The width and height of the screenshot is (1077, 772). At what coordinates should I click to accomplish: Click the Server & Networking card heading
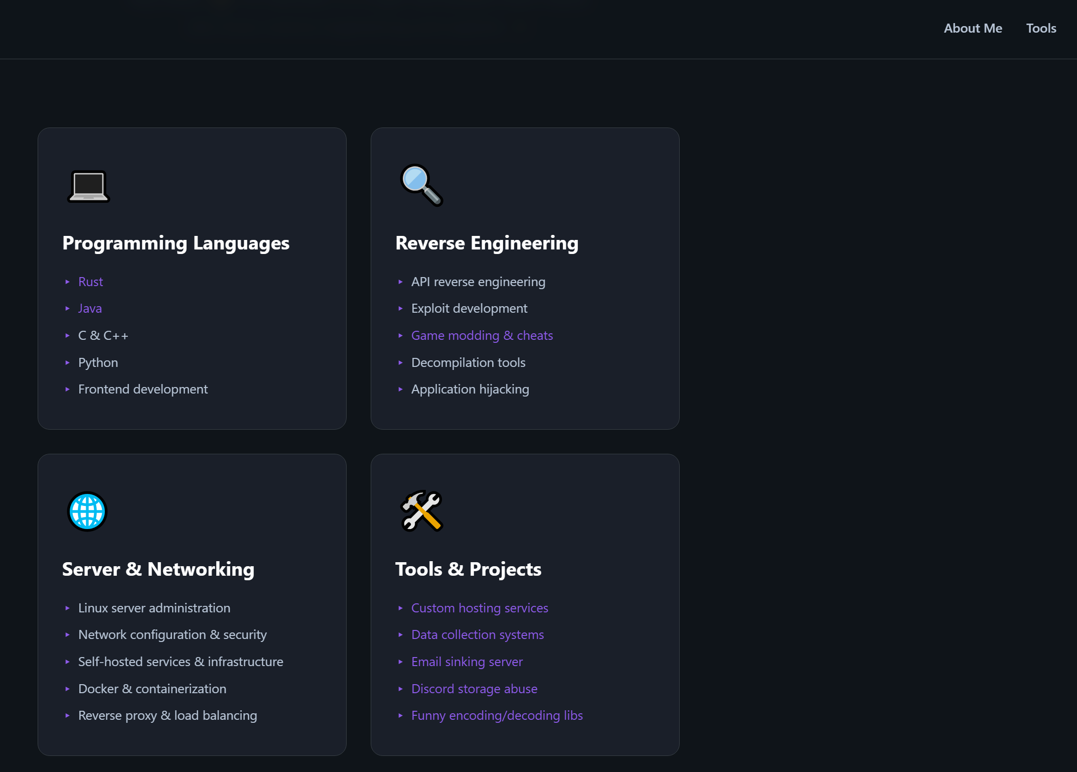tap(158, 569)
